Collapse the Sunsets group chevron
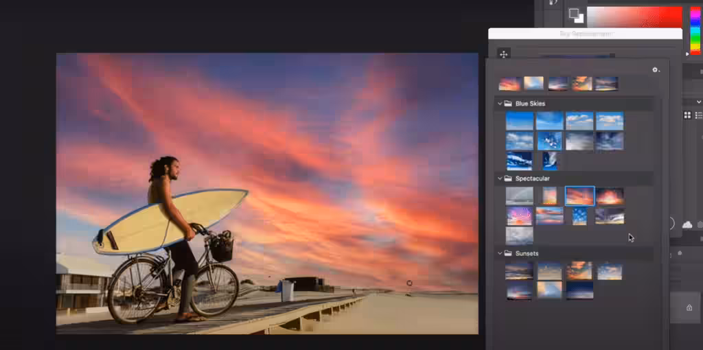Image resolution: width=703 pixels, height=350 pixels. tap(500, 253)
